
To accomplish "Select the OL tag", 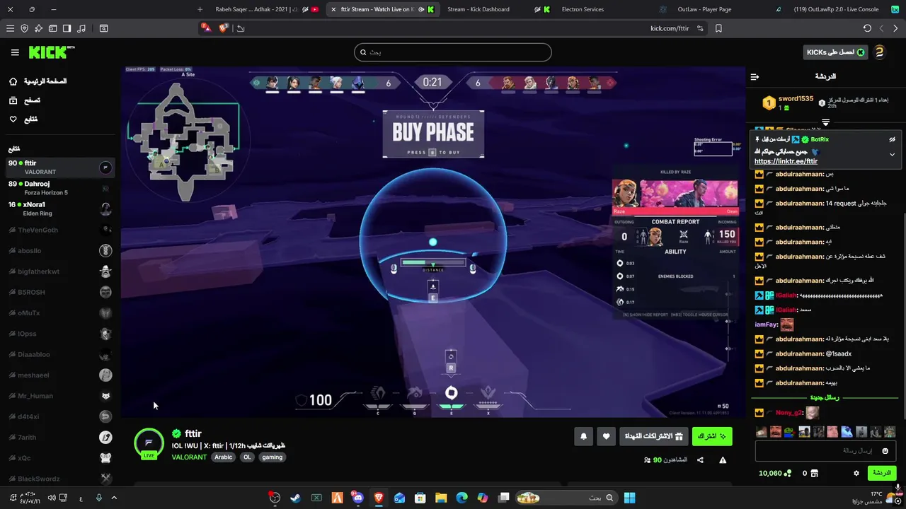I will pyautogui.click(x=247, y=457).
